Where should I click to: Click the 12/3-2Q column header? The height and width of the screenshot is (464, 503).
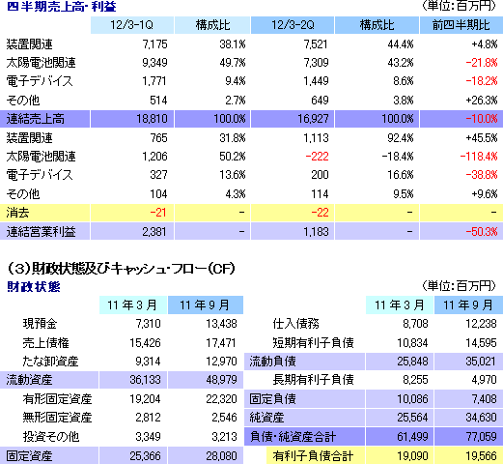coord(293,25)
